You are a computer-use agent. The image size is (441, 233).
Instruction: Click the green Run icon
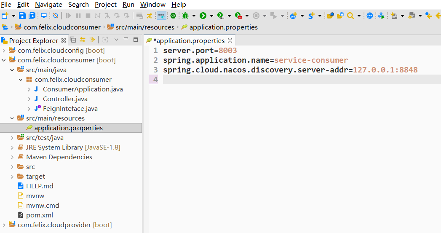pos(203,16)
